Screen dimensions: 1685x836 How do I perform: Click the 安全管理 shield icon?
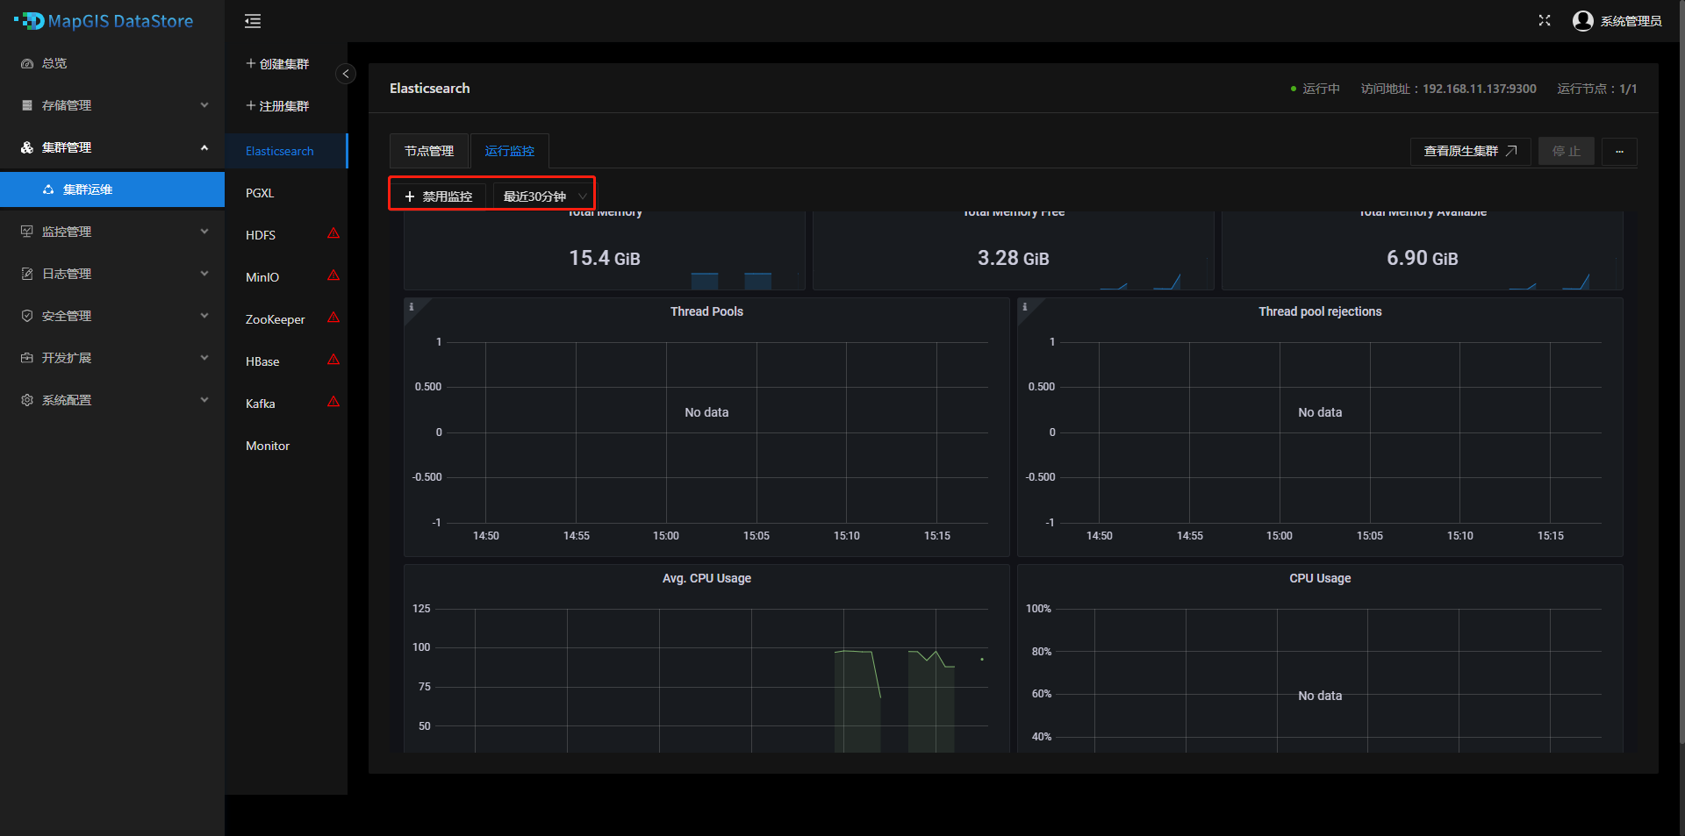(x=27, y=316)
